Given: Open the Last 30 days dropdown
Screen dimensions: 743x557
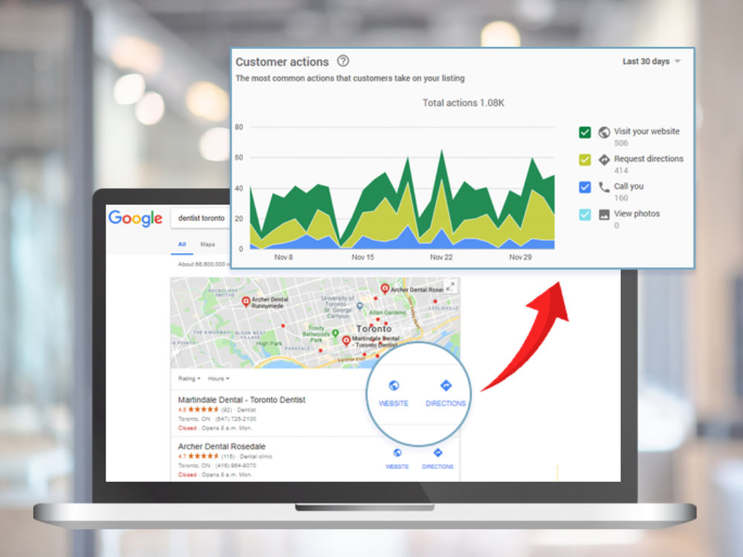Looking at the screenshot, I should click(651, 62).
